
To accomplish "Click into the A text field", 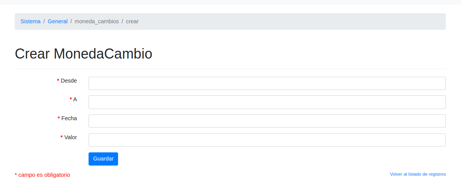I will 267,102.
